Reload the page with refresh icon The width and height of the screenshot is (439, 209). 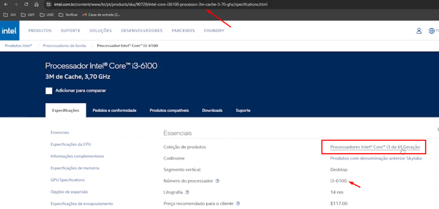pyautogui.click(x=26, y=4)
